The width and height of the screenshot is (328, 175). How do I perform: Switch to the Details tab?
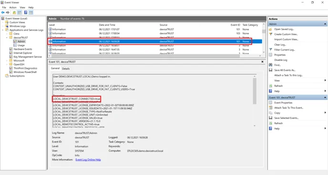coord(66,68)
